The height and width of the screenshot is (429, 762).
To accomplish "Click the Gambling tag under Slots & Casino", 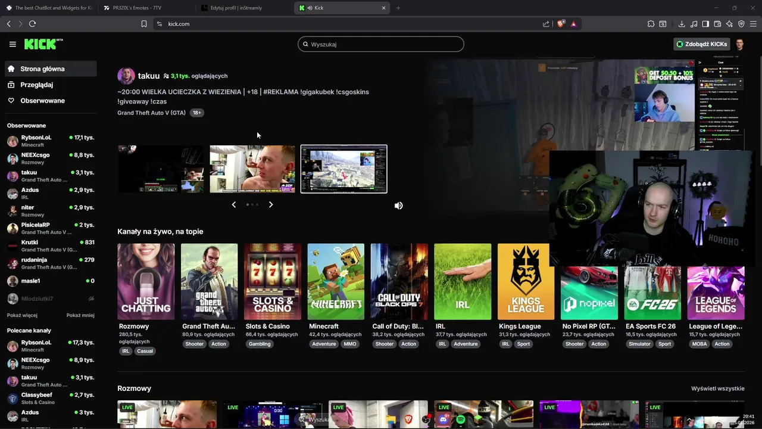I will 260,344.
